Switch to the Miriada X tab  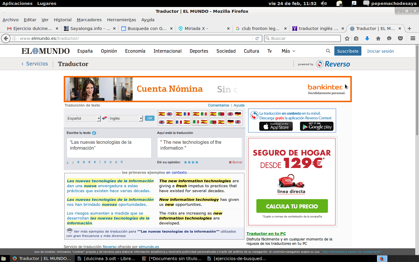pyautogui.click(x=204, y=29)
